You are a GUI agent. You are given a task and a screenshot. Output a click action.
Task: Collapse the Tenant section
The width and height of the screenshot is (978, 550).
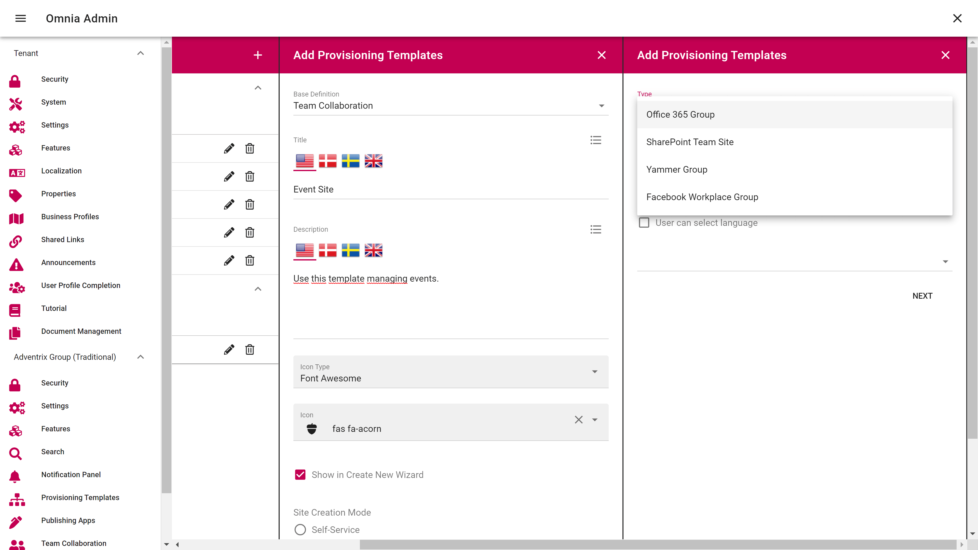pyautogui.click(x=141, y=53)
